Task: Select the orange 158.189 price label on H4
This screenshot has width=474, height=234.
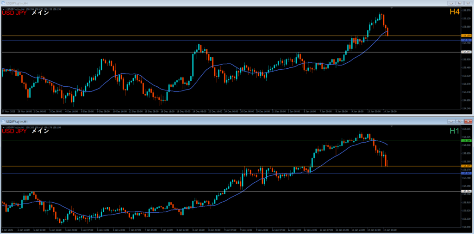Action: [466, 36]
